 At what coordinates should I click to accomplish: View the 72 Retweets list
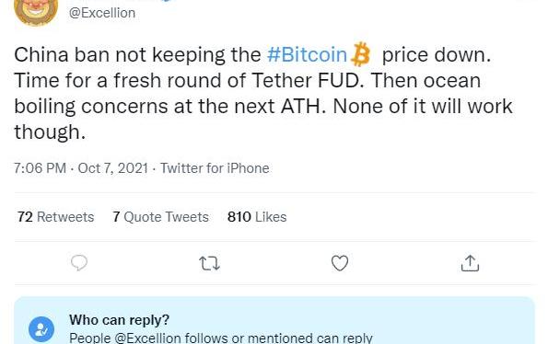click(x=55, y=217)
